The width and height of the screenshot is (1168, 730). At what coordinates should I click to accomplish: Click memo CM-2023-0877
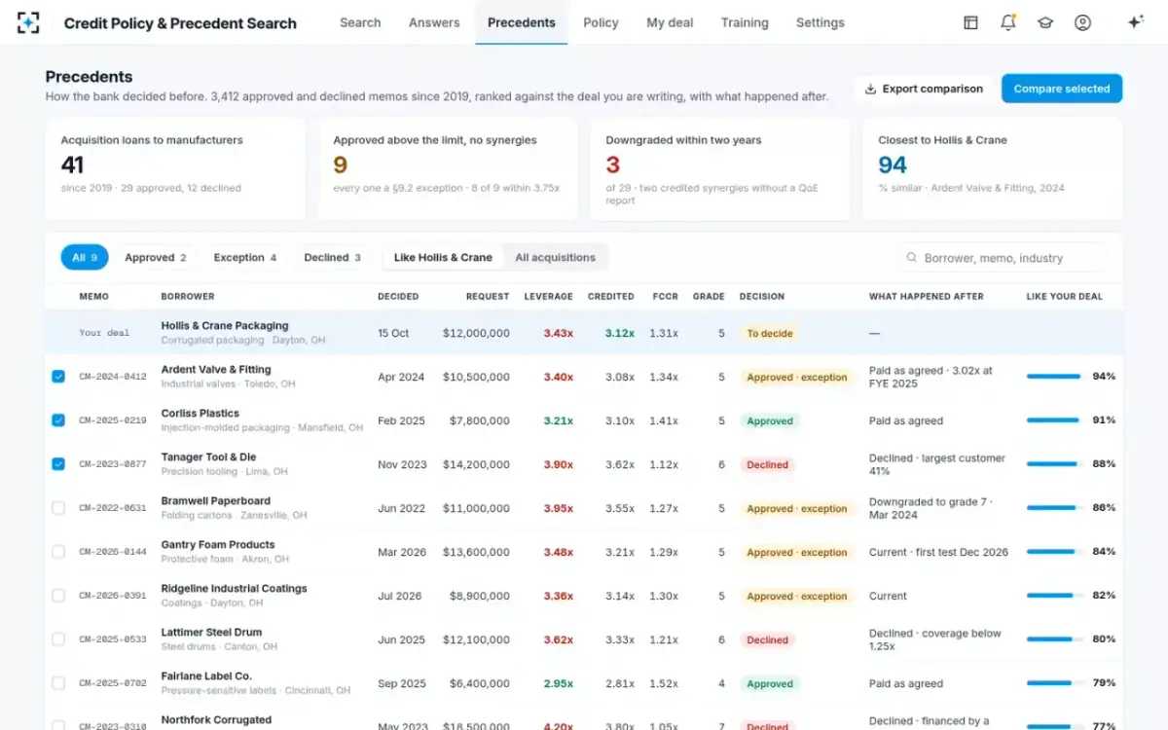(x=113, y=464)
